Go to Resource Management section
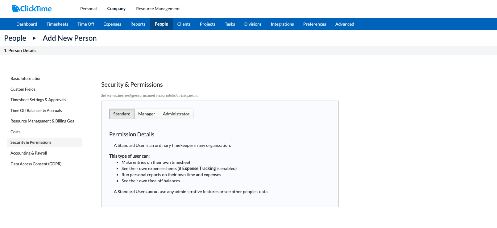497x228 pixels. click(158, 9)
